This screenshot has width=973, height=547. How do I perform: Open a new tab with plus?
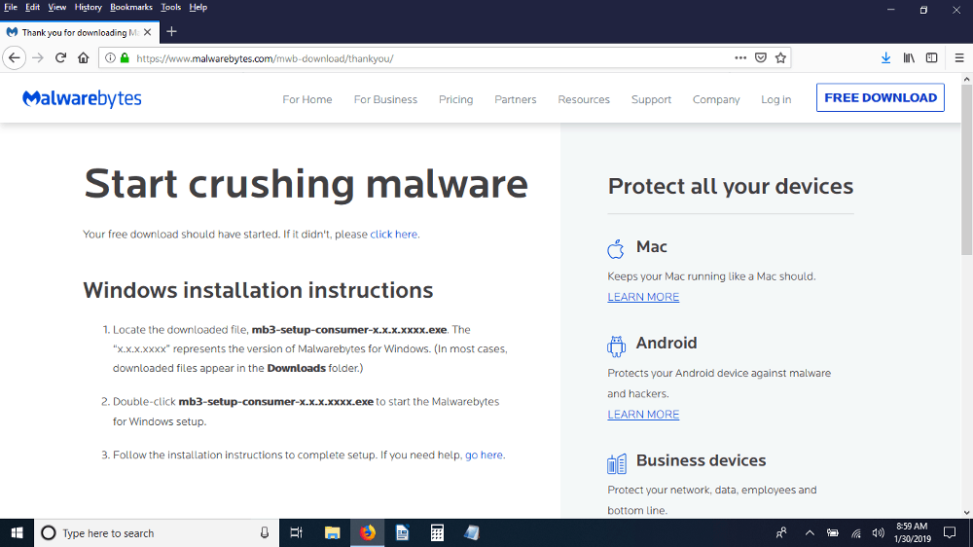coord(172,32)
